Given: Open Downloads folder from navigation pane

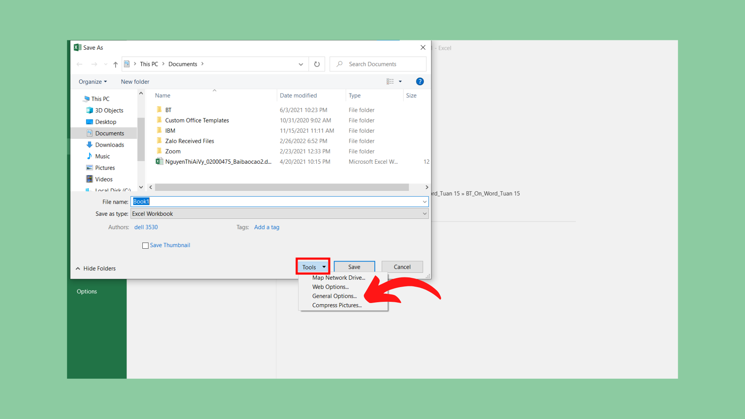Looking at the screenshot, I should click(109, 145).
